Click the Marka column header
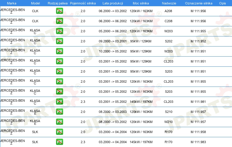Viewport: 232px width, 147px height. coord(12,3)
